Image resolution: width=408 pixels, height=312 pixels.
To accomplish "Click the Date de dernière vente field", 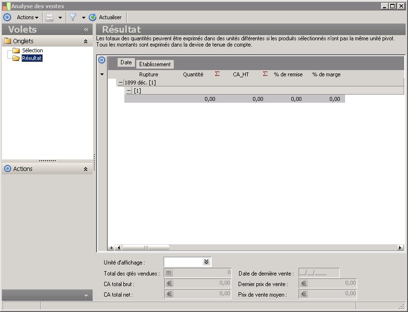I will (x=319, y=273).
